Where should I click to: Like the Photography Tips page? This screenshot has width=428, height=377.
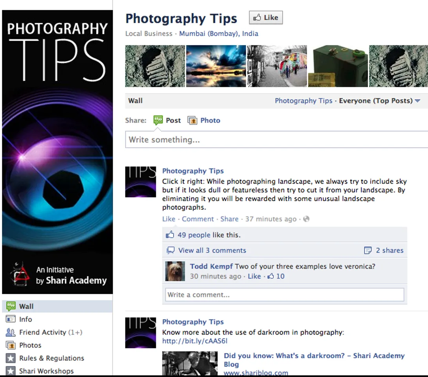[x=266, y=18]
